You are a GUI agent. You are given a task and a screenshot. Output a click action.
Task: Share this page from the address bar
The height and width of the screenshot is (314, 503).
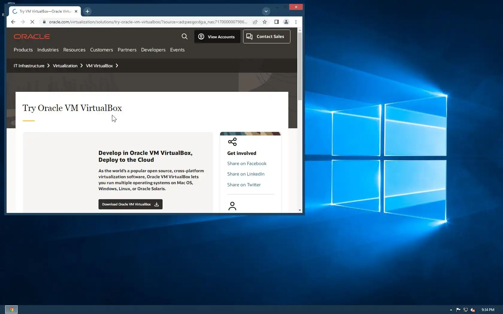255,22
